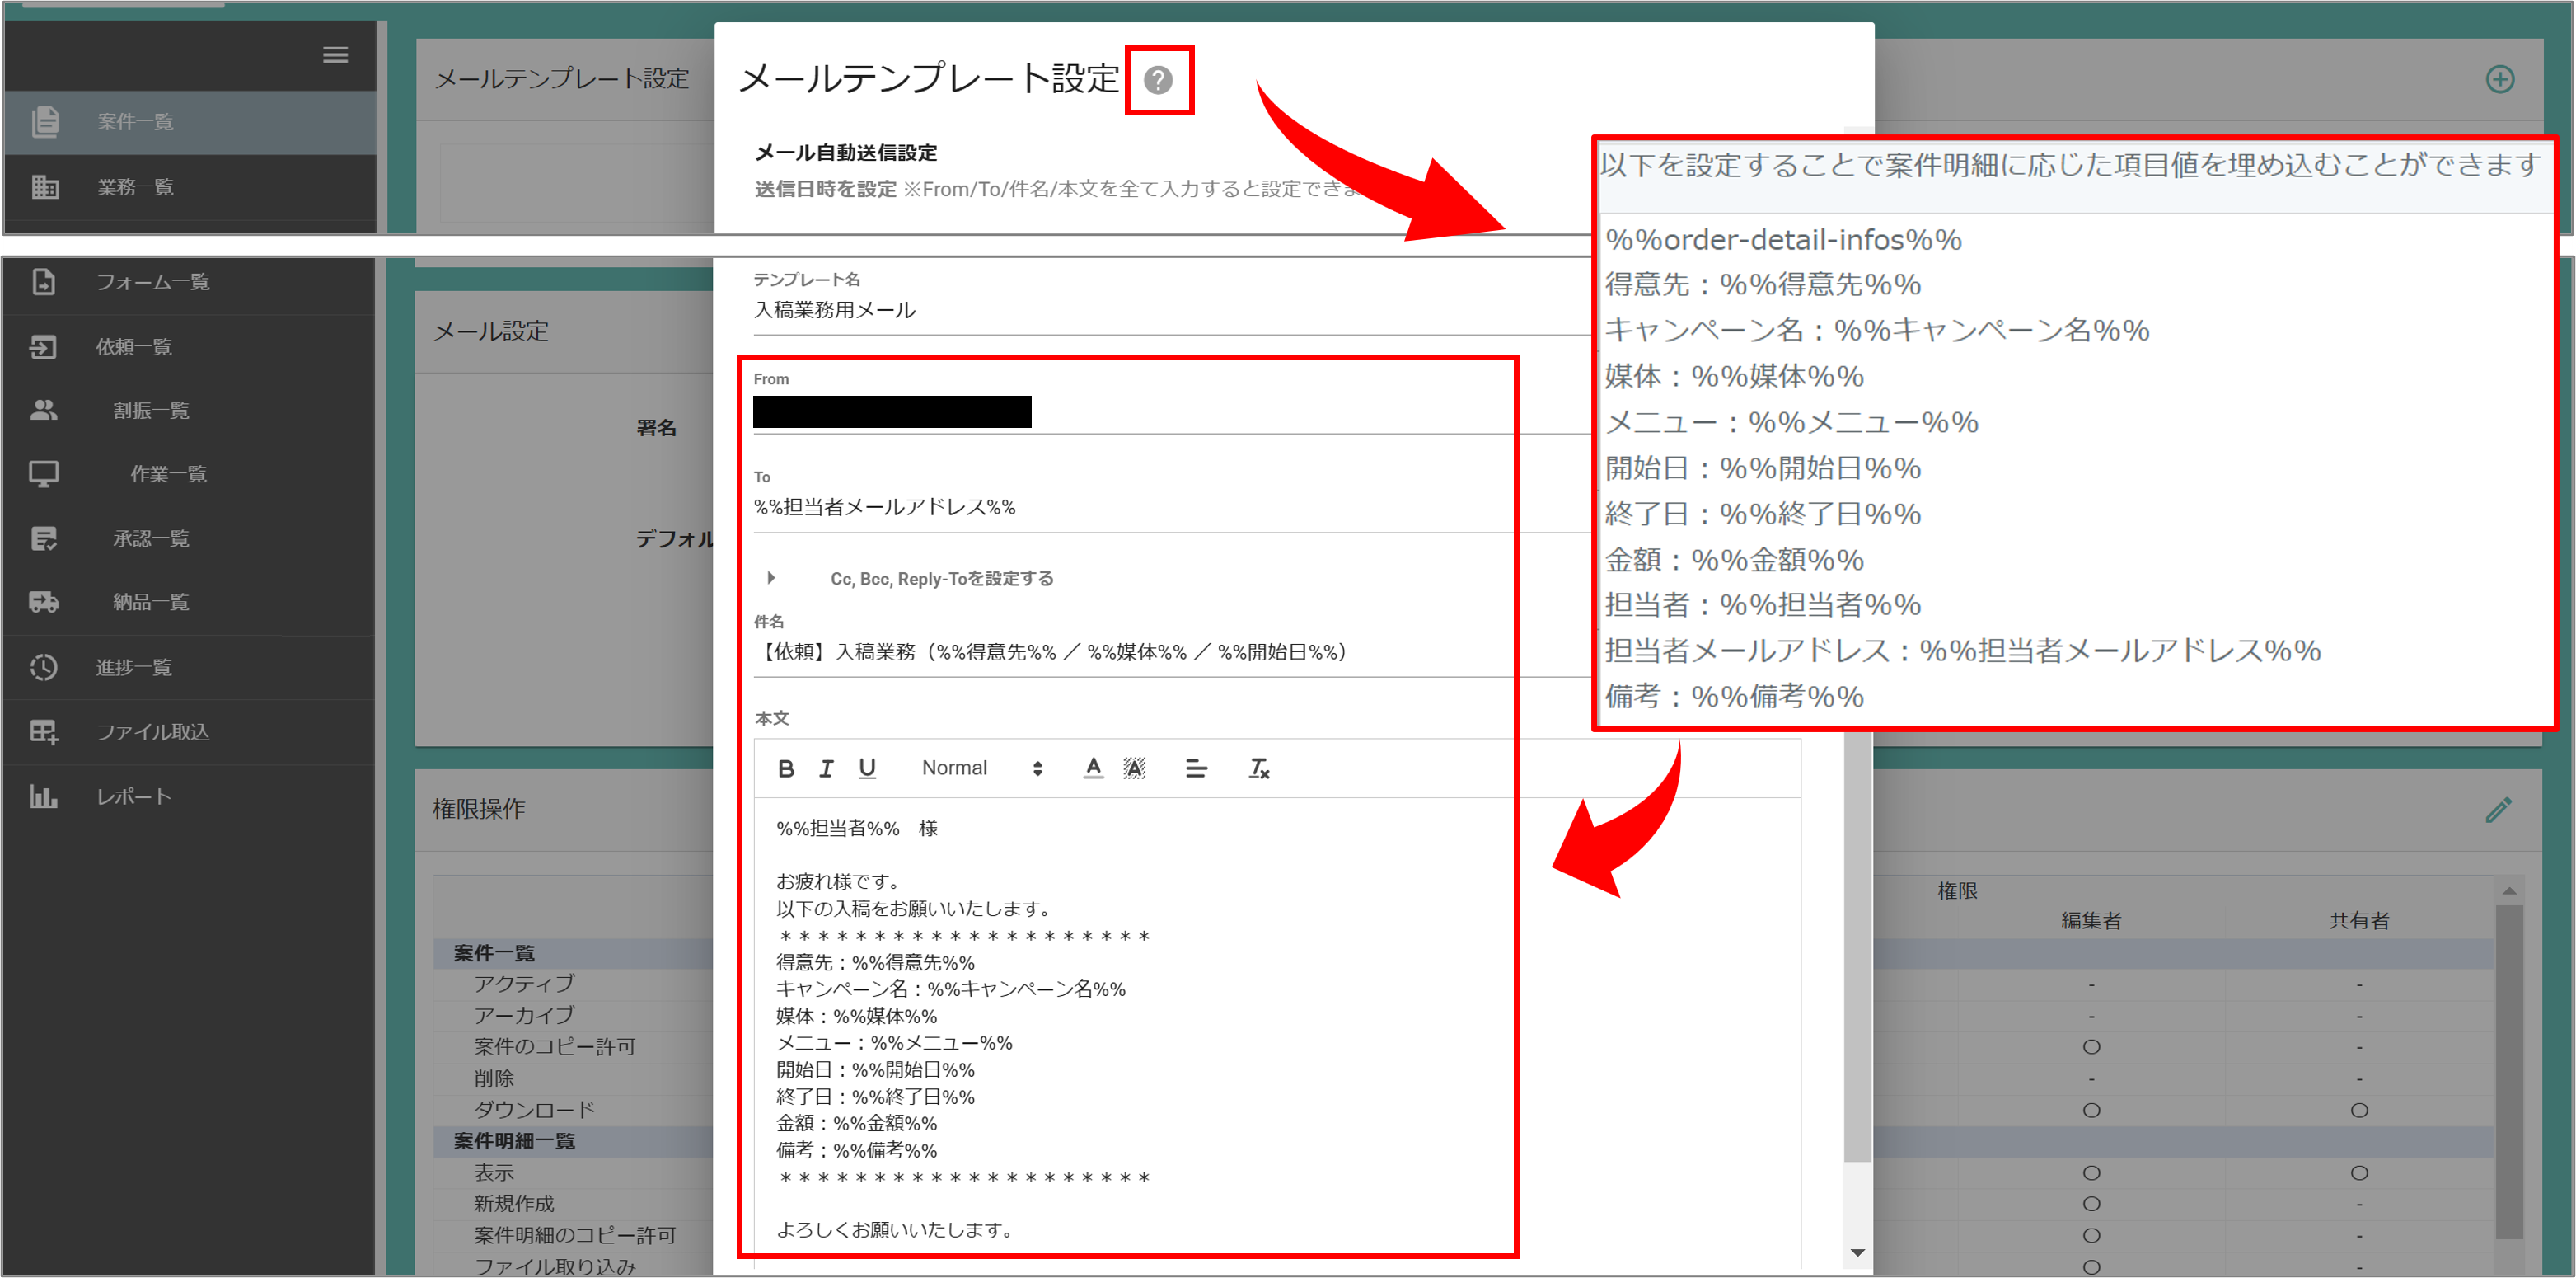Click the 編集者 column header
2576x1278 pixels.
2091,921
